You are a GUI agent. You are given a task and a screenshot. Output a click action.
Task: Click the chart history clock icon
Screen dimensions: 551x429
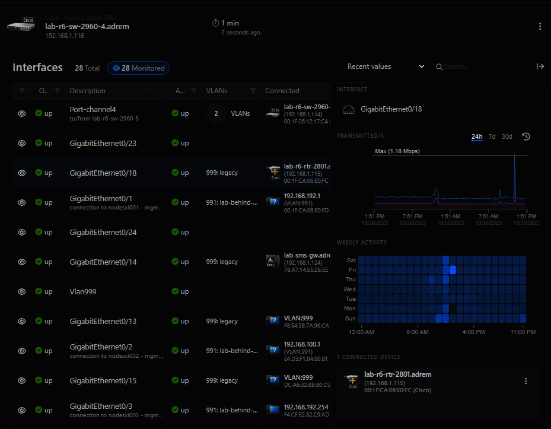coord(525,136)
